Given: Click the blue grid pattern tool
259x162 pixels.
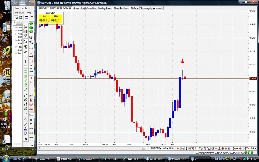Looking at the screenshot, I should coord(26,133).
